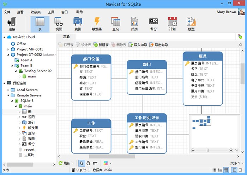Collapse the Team B node
This screenshot has width=247, height=175.
[12, 66]
